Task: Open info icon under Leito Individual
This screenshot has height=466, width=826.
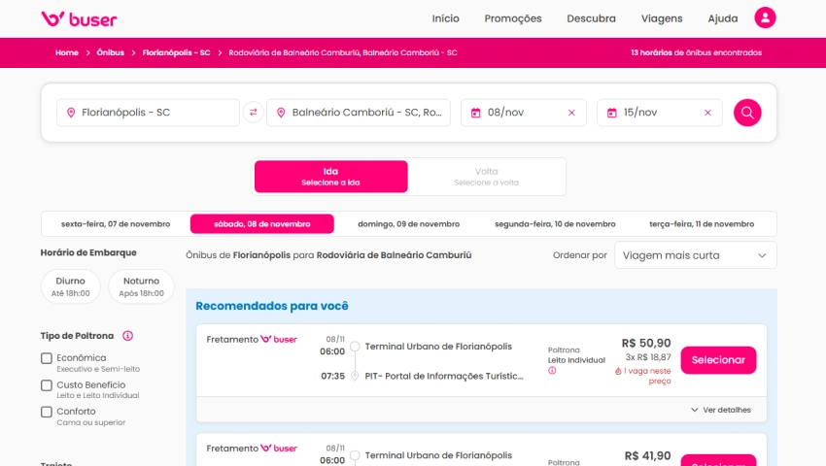Action: (x=552, y=371)
